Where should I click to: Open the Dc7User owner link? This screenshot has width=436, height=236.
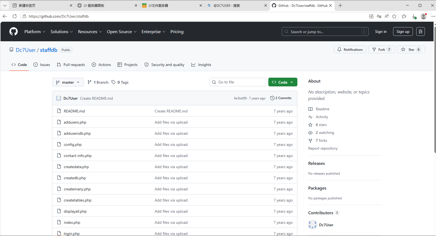point(26,50)
